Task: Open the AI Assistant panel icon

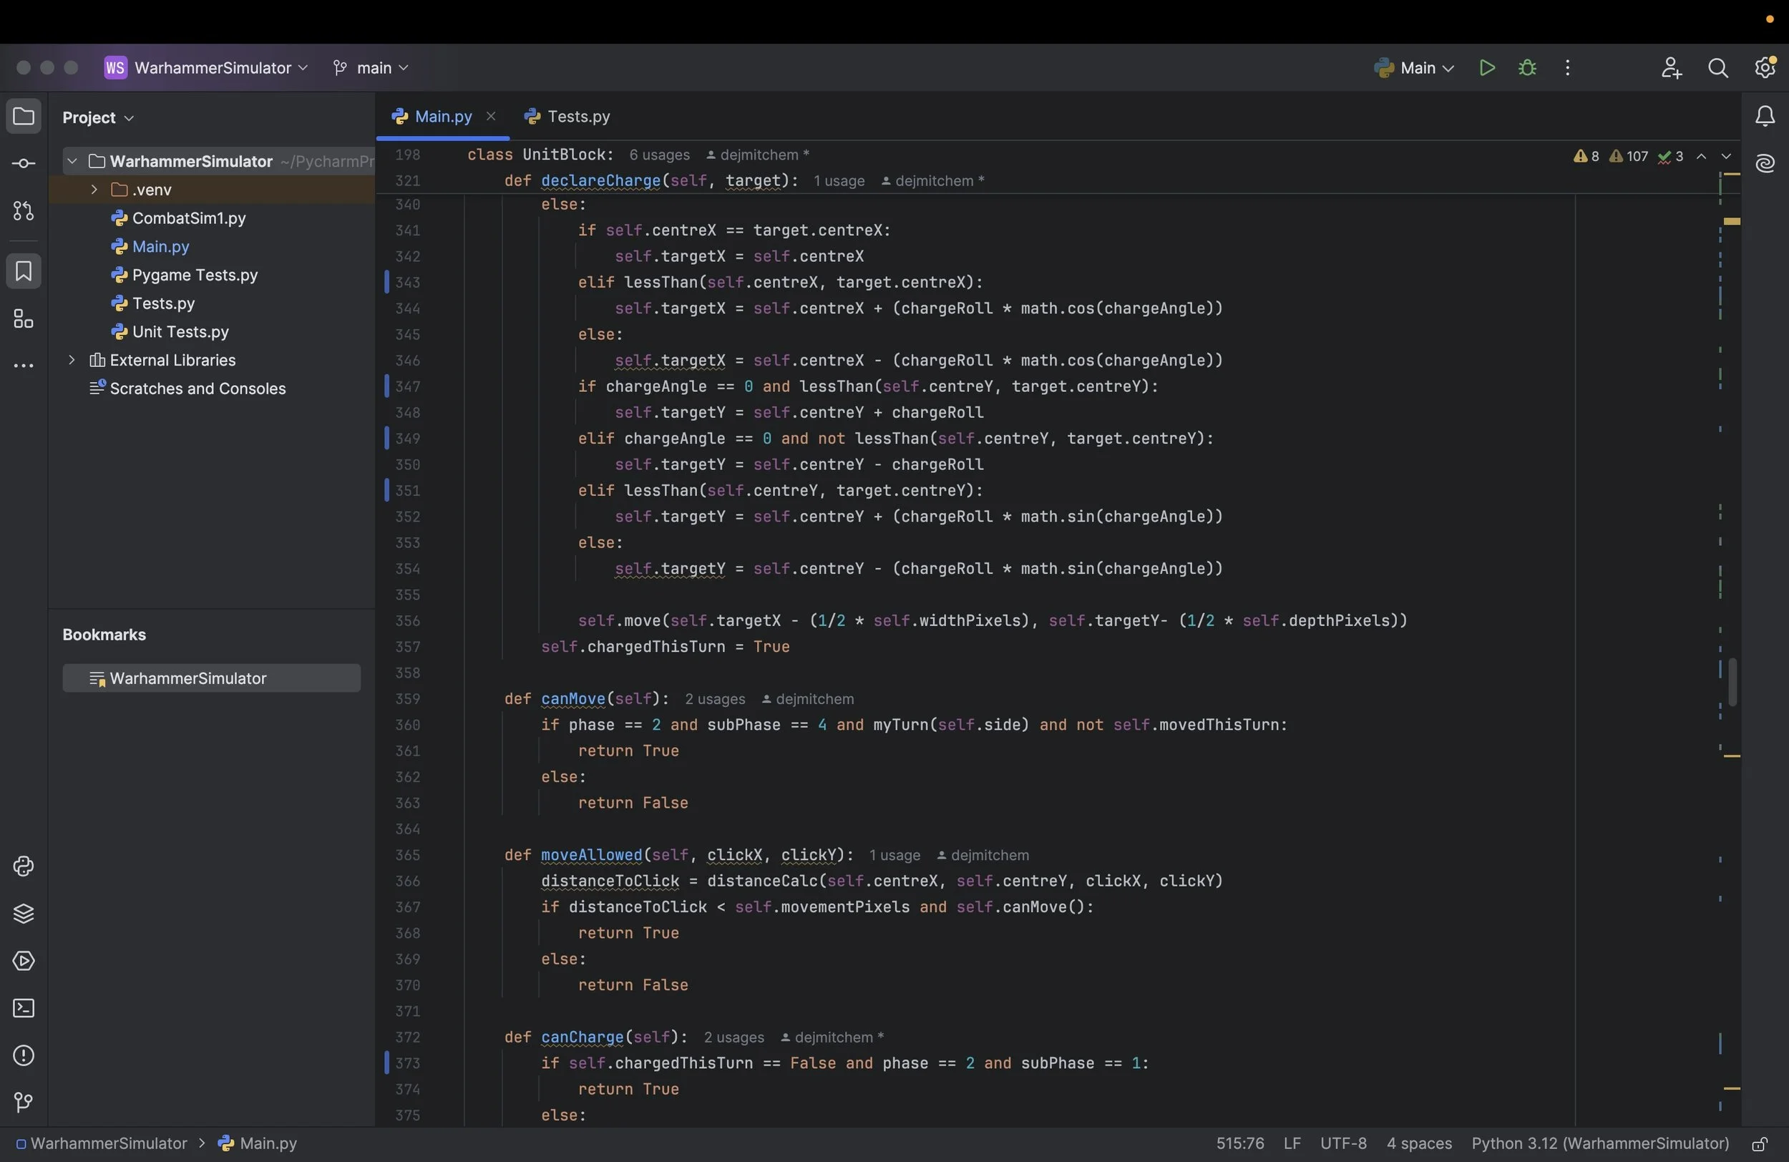Action: click(1764, 164)
